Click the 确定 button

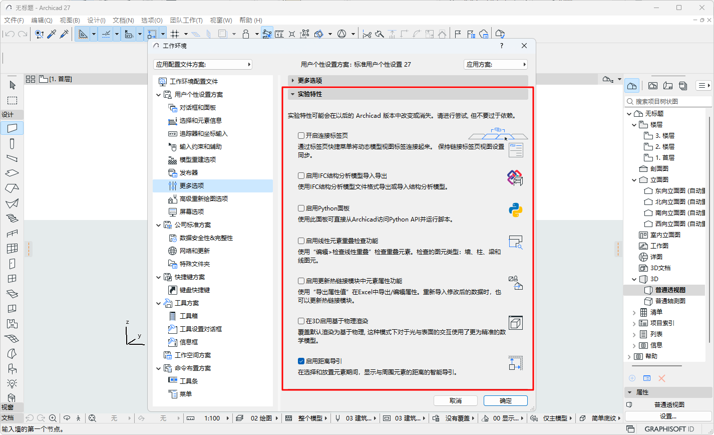coord(506,401)
